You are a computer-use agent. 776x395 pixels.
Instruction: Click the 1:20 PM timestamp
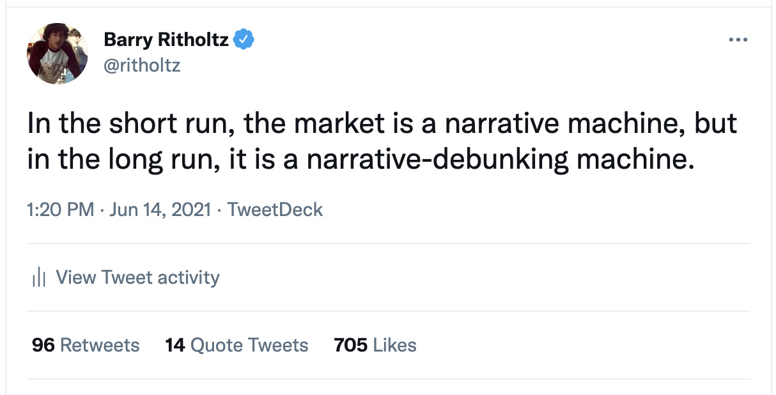(x=60, y=209)
